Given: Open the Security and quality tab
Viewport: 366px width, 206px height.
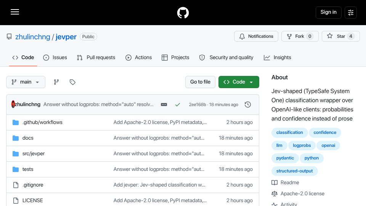Looking at the screenshot, I should tap(226, 58).
